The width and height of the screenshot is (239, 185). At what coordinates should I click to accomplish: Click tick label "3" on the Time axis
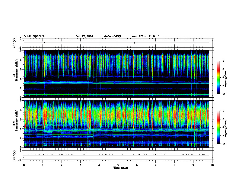pyautogui.click(x=80, y=165)
